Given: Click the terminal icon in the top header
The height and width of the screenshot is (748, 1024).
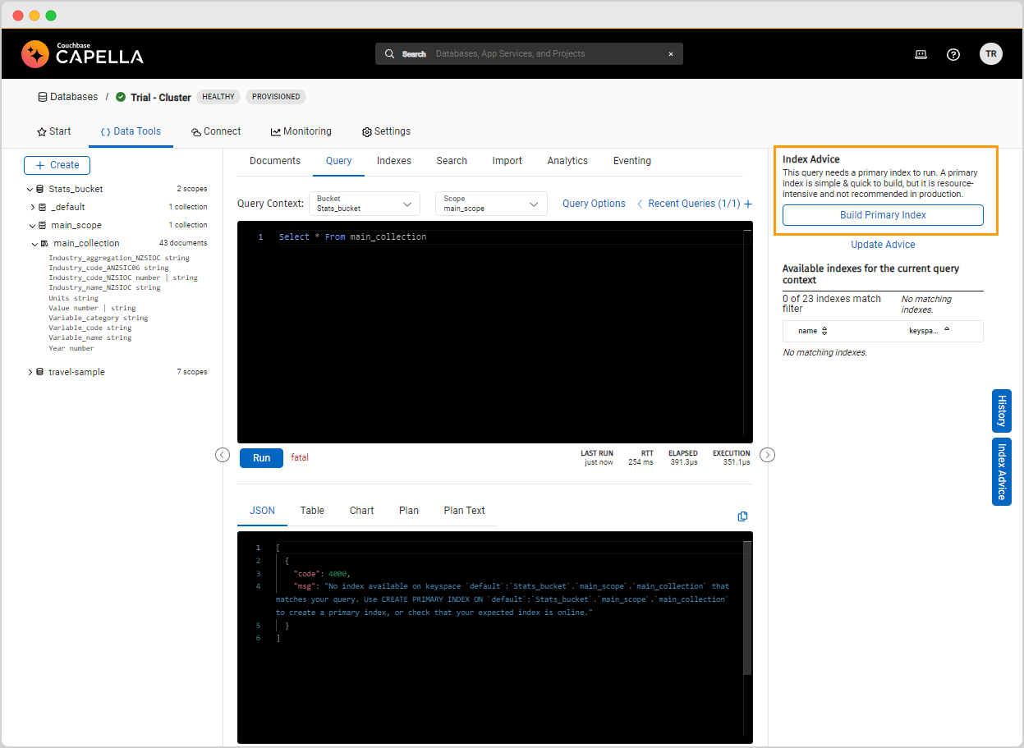Looking at the screenshot, I should point(921,54).
